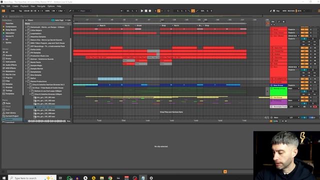Expand the Sample Magic folder
320x180 pixels.
click(26, 65)
